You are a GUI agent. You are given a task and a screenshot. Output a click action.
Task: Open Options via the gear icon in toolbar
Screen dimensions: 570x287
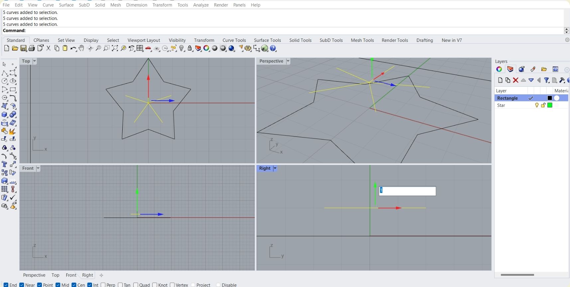[248, 48]
